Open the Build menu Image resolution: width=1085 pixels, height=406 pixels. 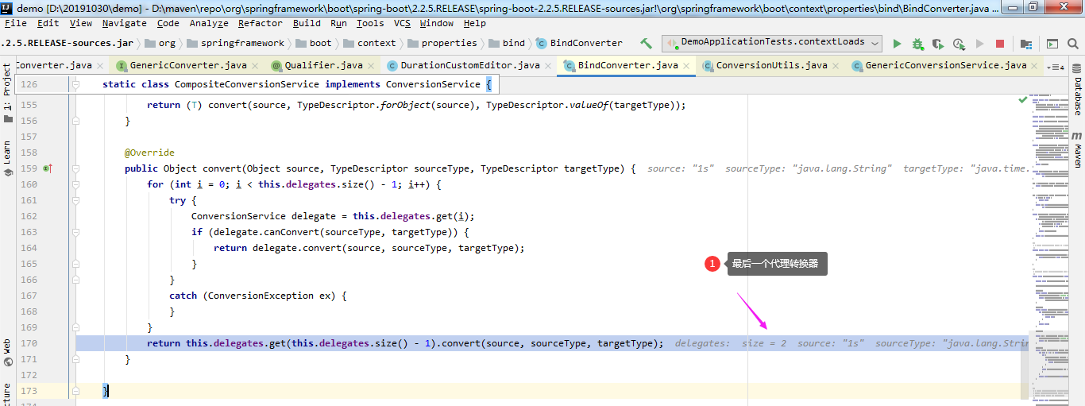(307, 23)
